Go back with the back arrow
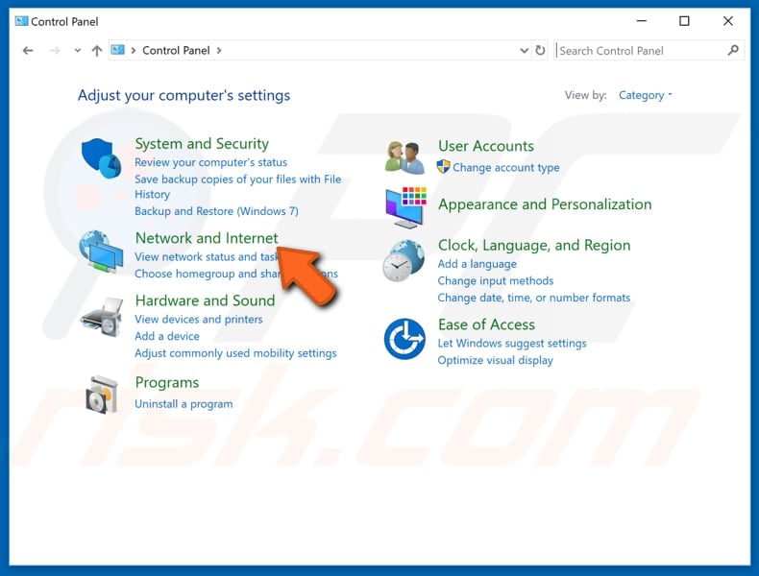 pyautogui.click(x=28, y=50)
